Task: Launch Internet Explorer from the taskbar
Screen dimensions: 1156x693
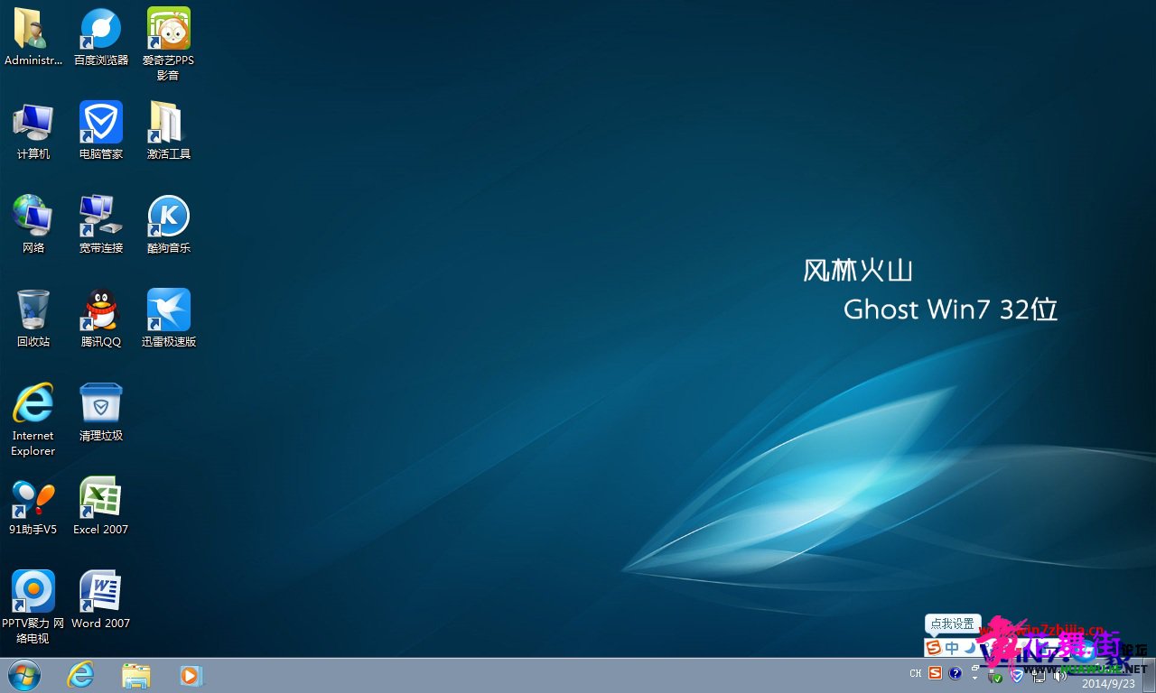Action: click(x=81, y=675)
